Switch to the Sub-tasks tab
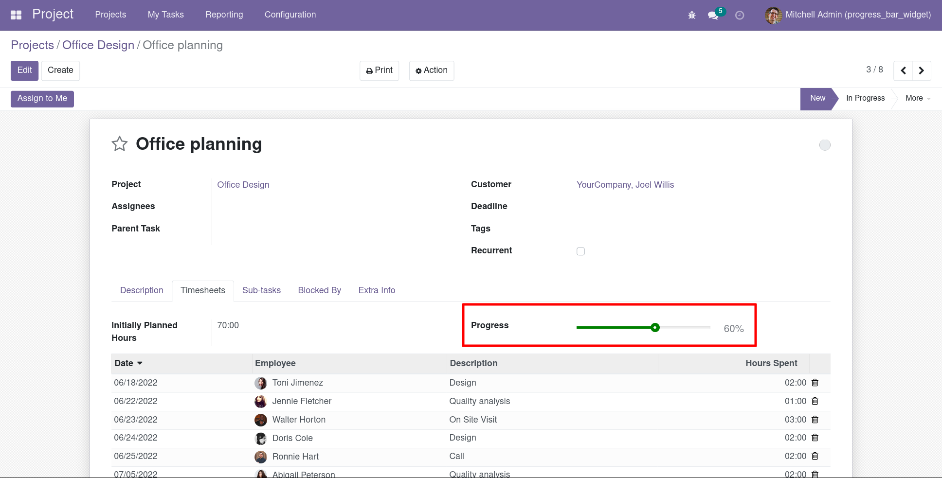Viewport: 942px width, 478px height. point(261,290)
